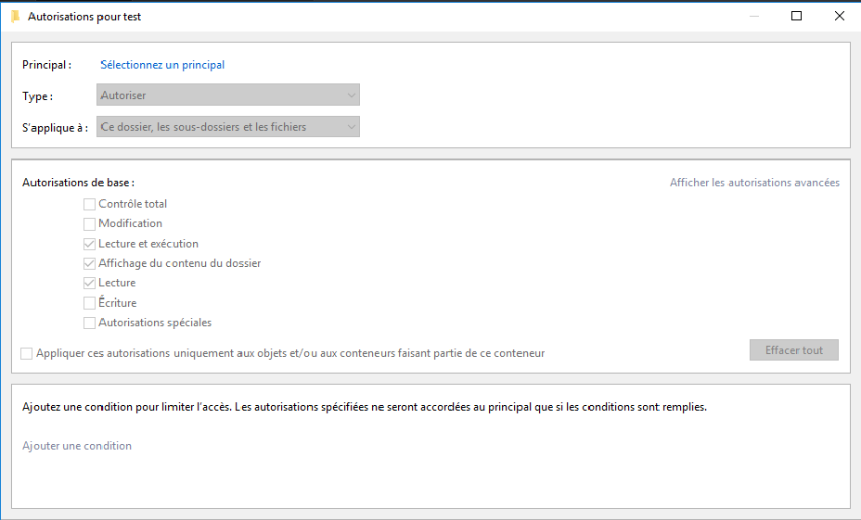Untick the 'Lecture' checkbox
Viewport: 861px width, 520px height.
point(89,283)
